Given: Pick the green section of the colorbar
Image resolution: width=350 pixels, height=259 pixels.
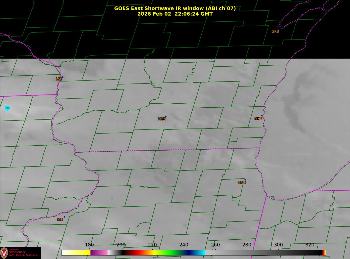Looking at the screenshot, I should click(x=171, y=253).
